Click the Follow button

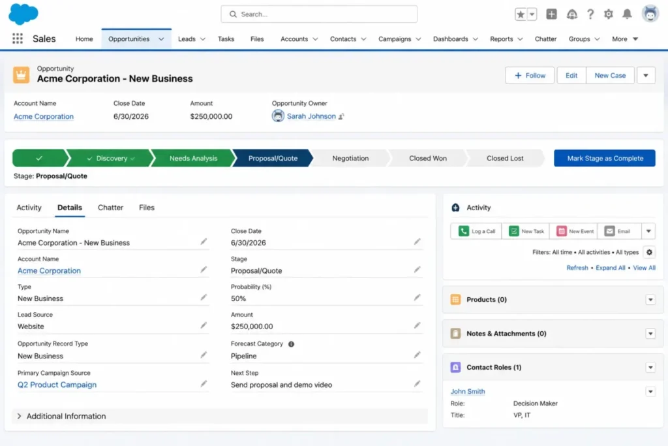[x=530, y=76]
